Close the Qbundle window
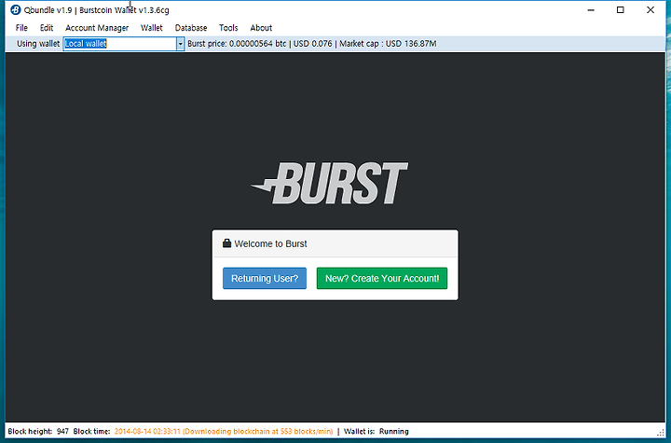The width and height of the screenshot is (671, 443). click(650, 10)
